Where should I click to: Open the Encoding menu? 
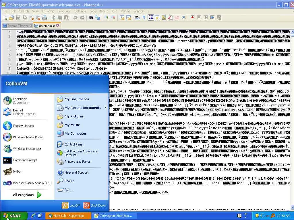(48, 11)
